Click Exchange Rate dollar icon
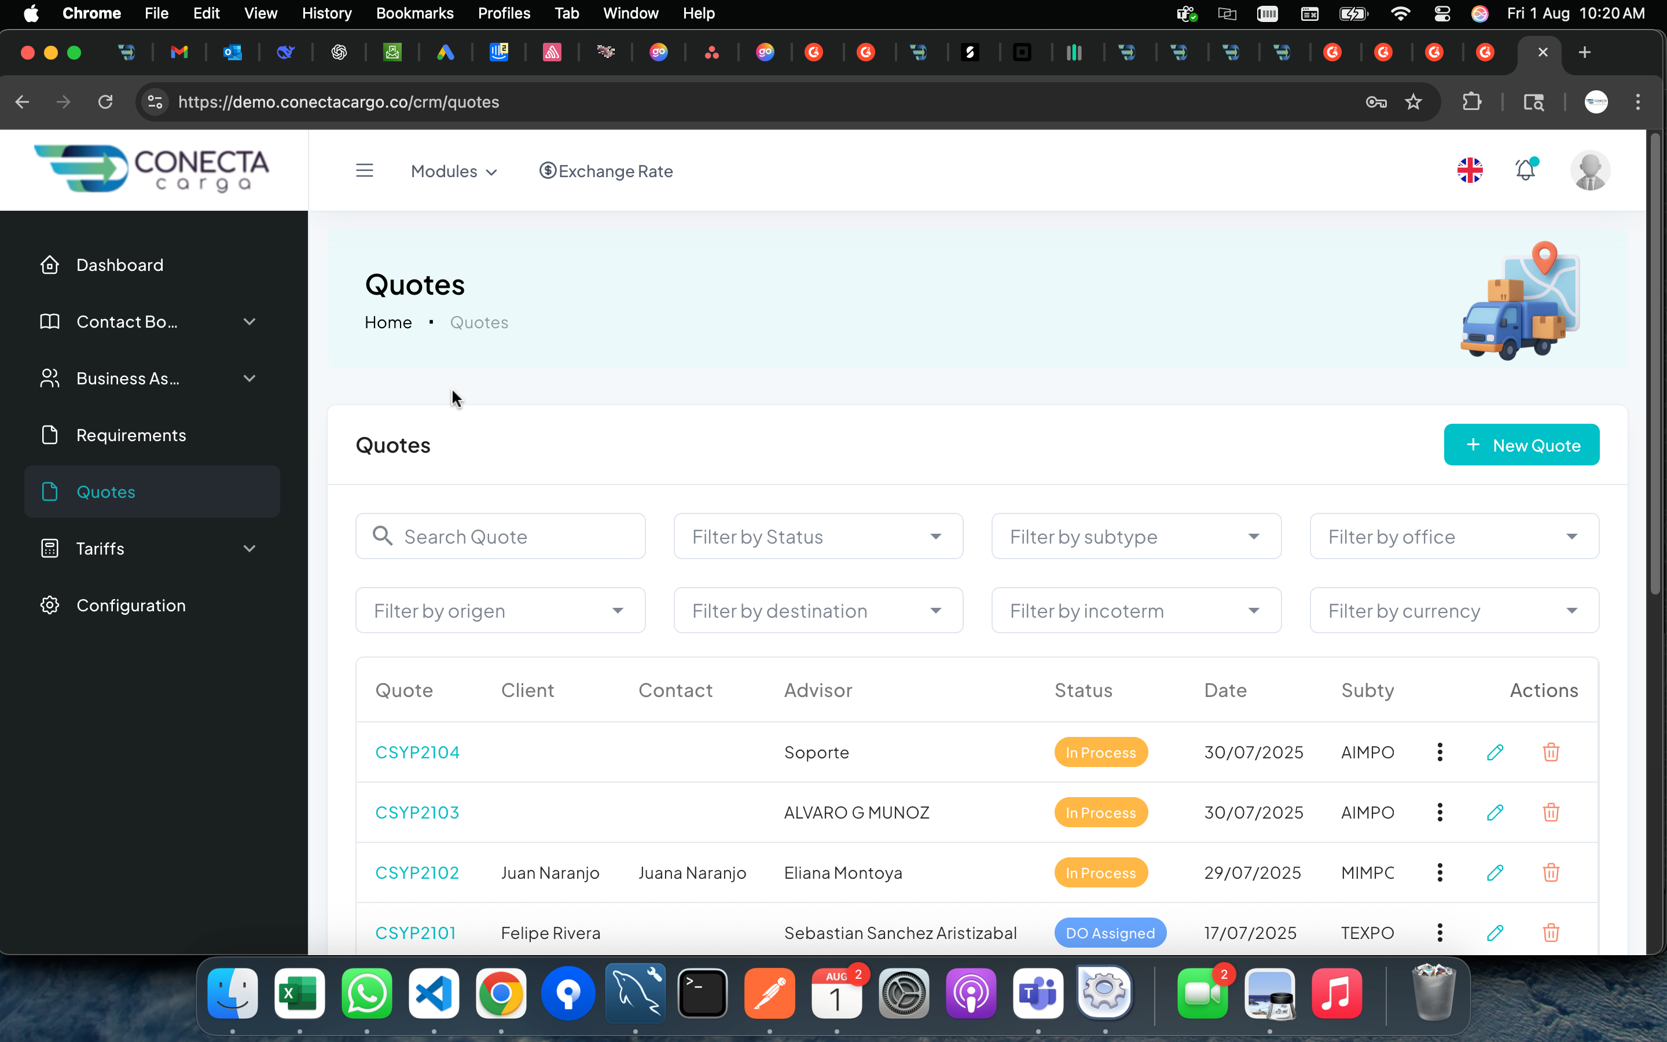 point(548,170)
